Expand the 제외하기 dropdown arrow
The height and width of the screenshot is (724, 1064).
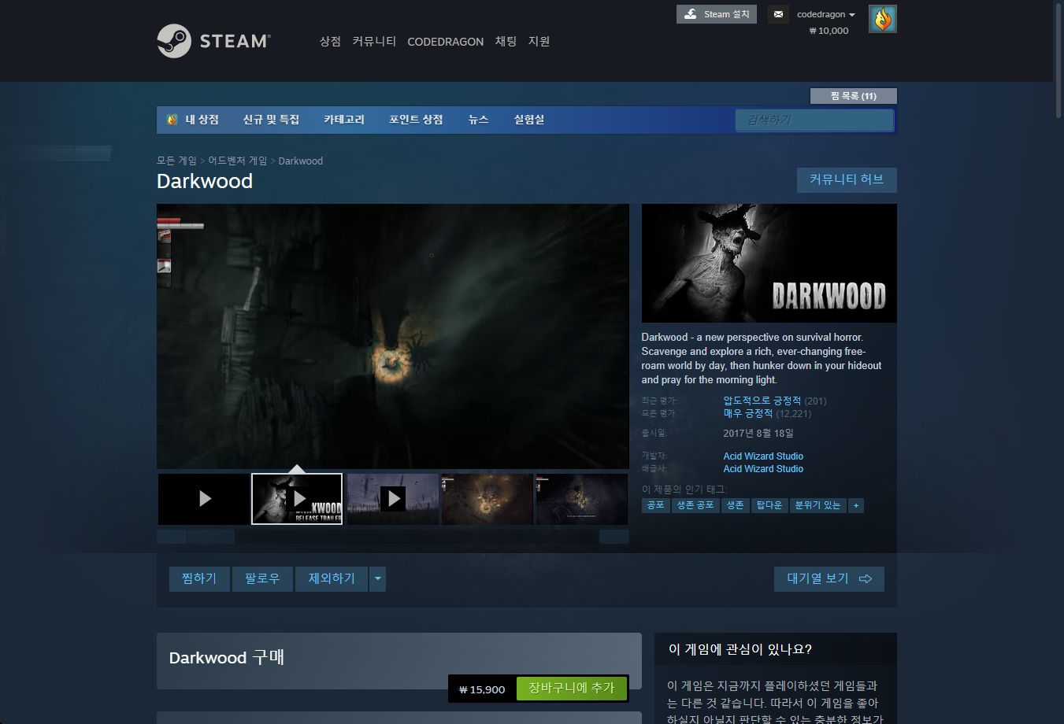tap(378, 579)
